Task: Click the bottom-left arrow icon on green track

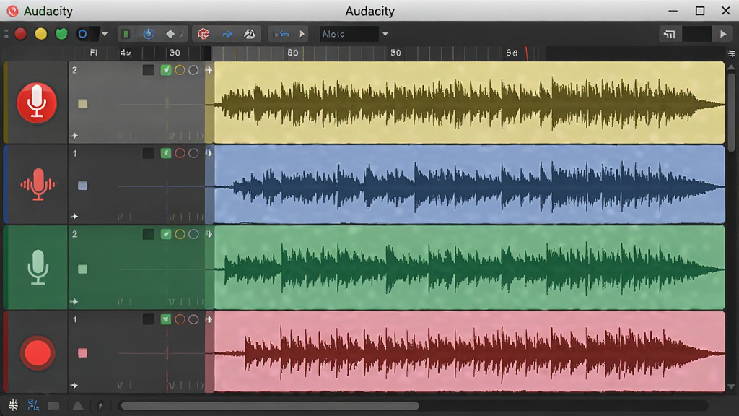Action: [74, 301]
